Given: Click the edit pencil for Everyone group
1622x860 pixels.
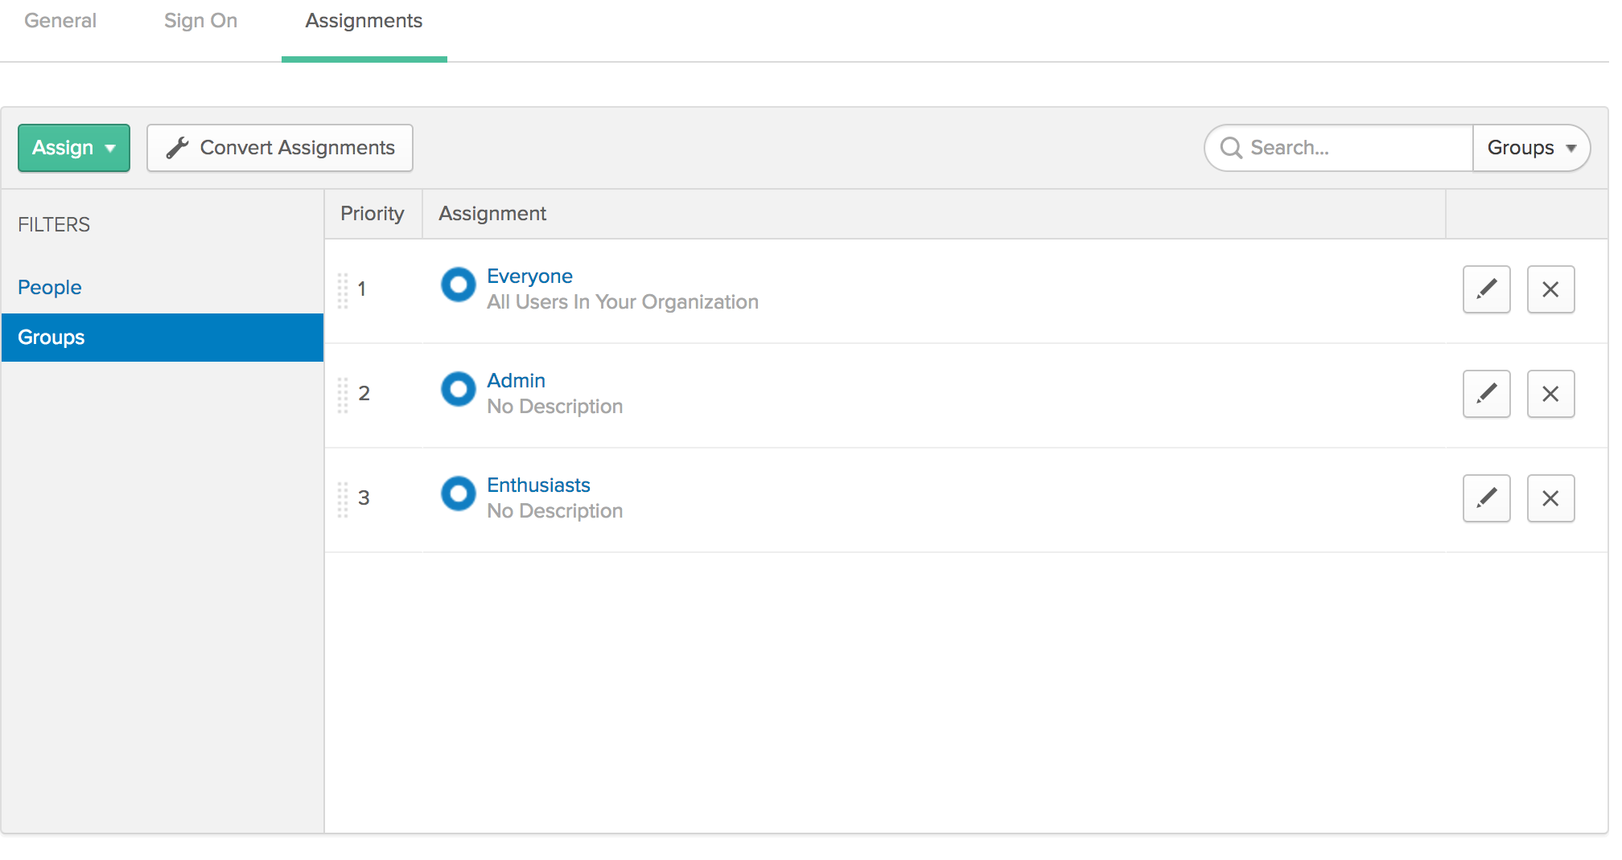Looking at the screenshot, I should click(1485, 289).
